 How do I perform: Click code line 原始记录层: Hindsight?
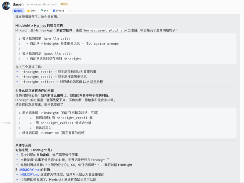(60, 113)
